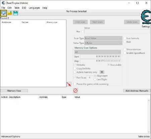Open Advanced Options
Viewport: 151px width, 139px height.
(x=11, y=136)
